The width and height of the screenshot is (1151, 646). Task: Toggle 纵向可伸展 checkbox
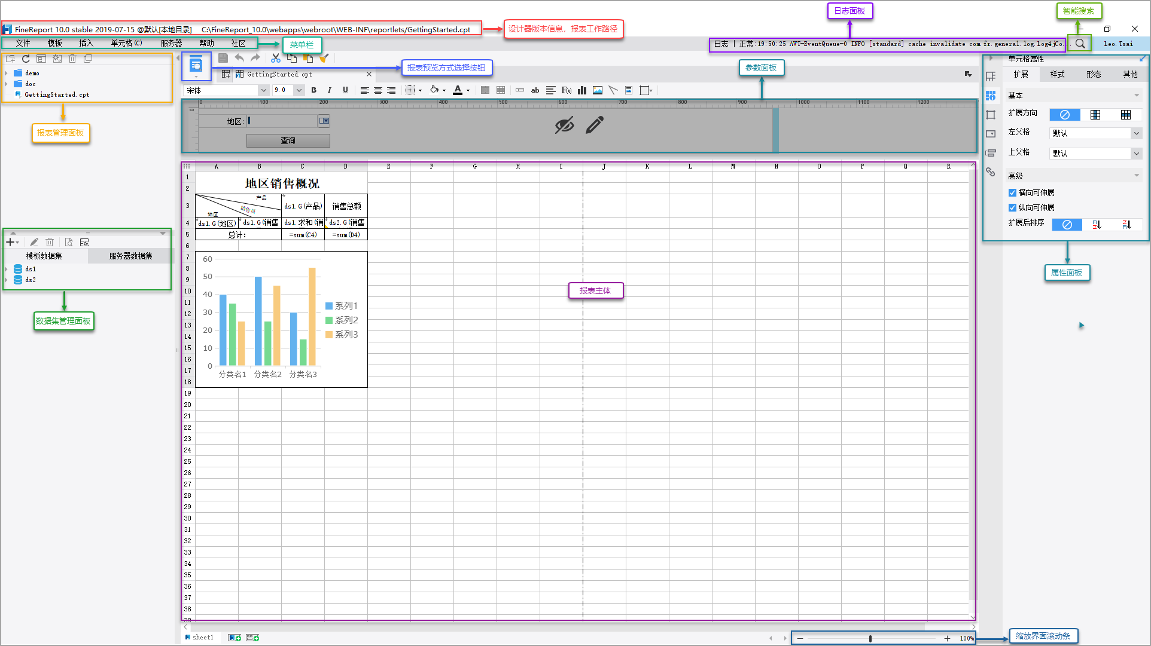tap(1012, 207)
